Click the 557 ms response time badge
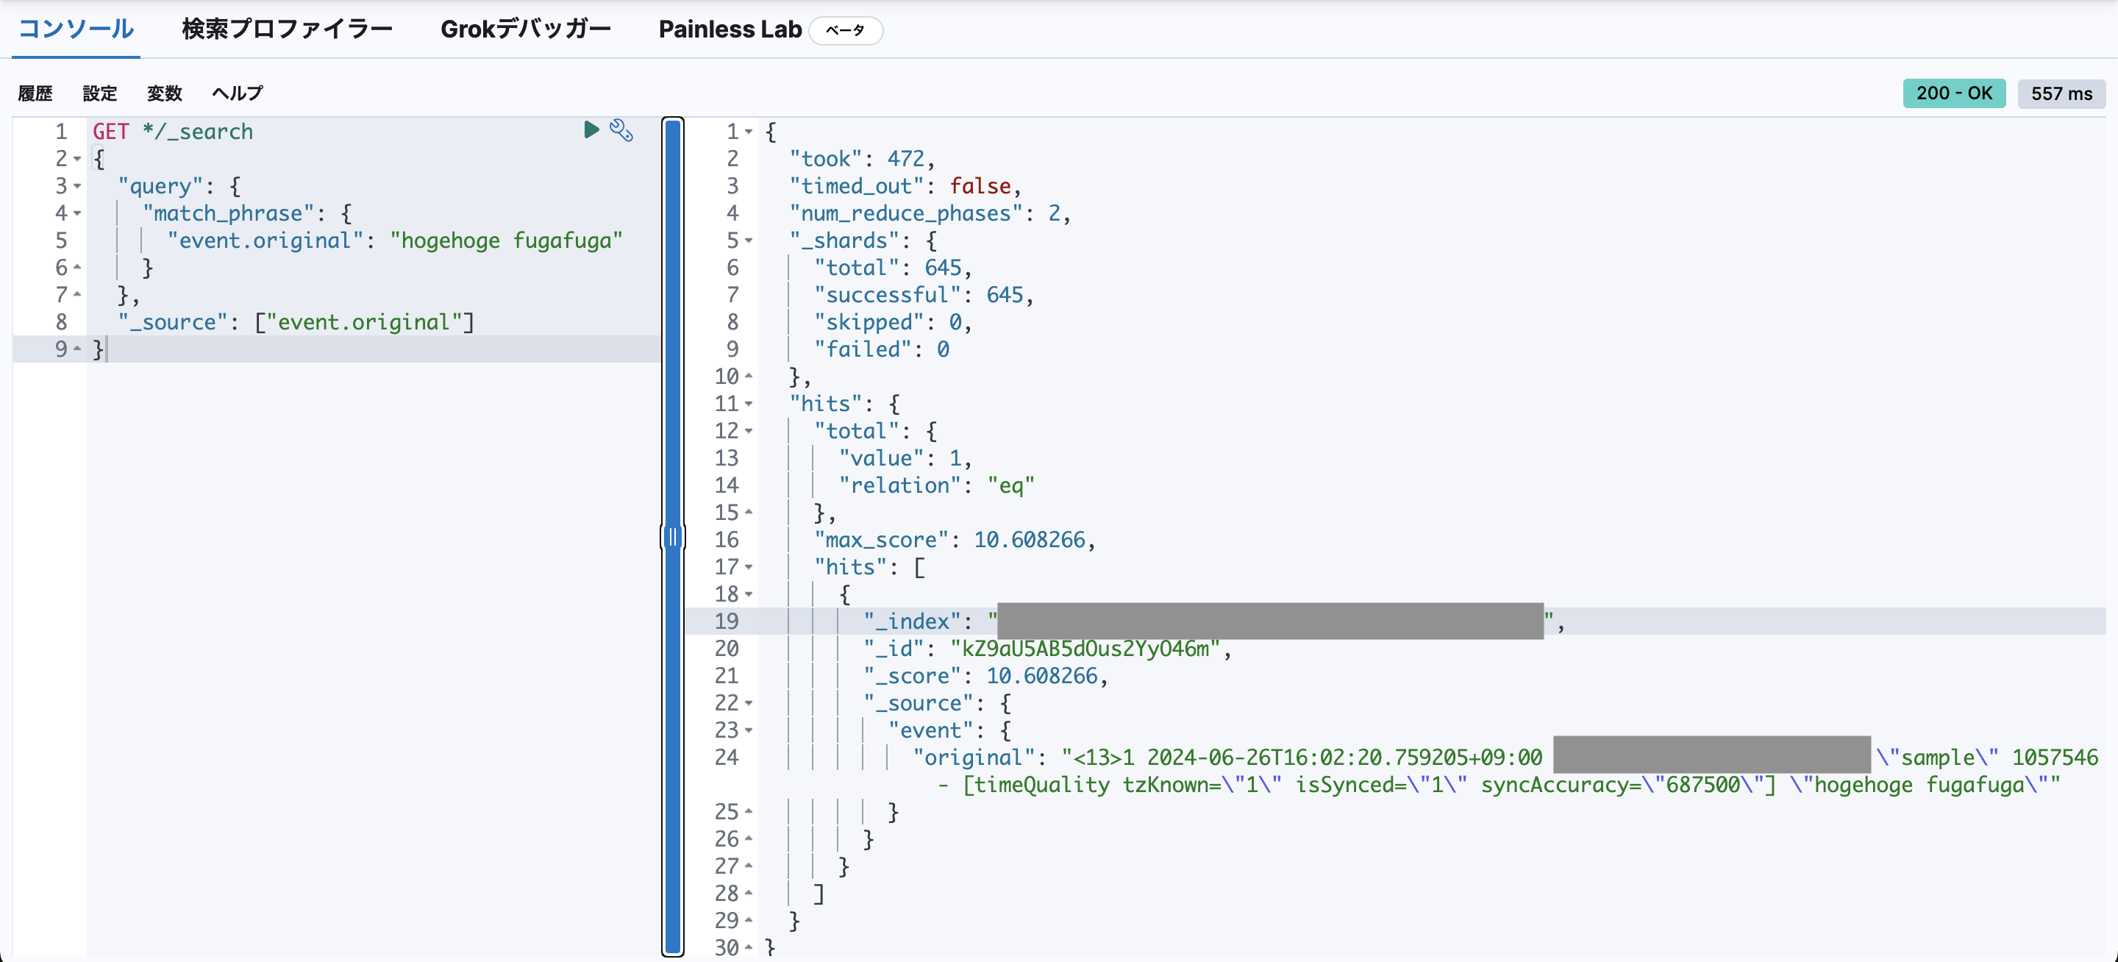Image resolution: width=2118 pixels, height=962 pixels. (x=2061, y=93)
